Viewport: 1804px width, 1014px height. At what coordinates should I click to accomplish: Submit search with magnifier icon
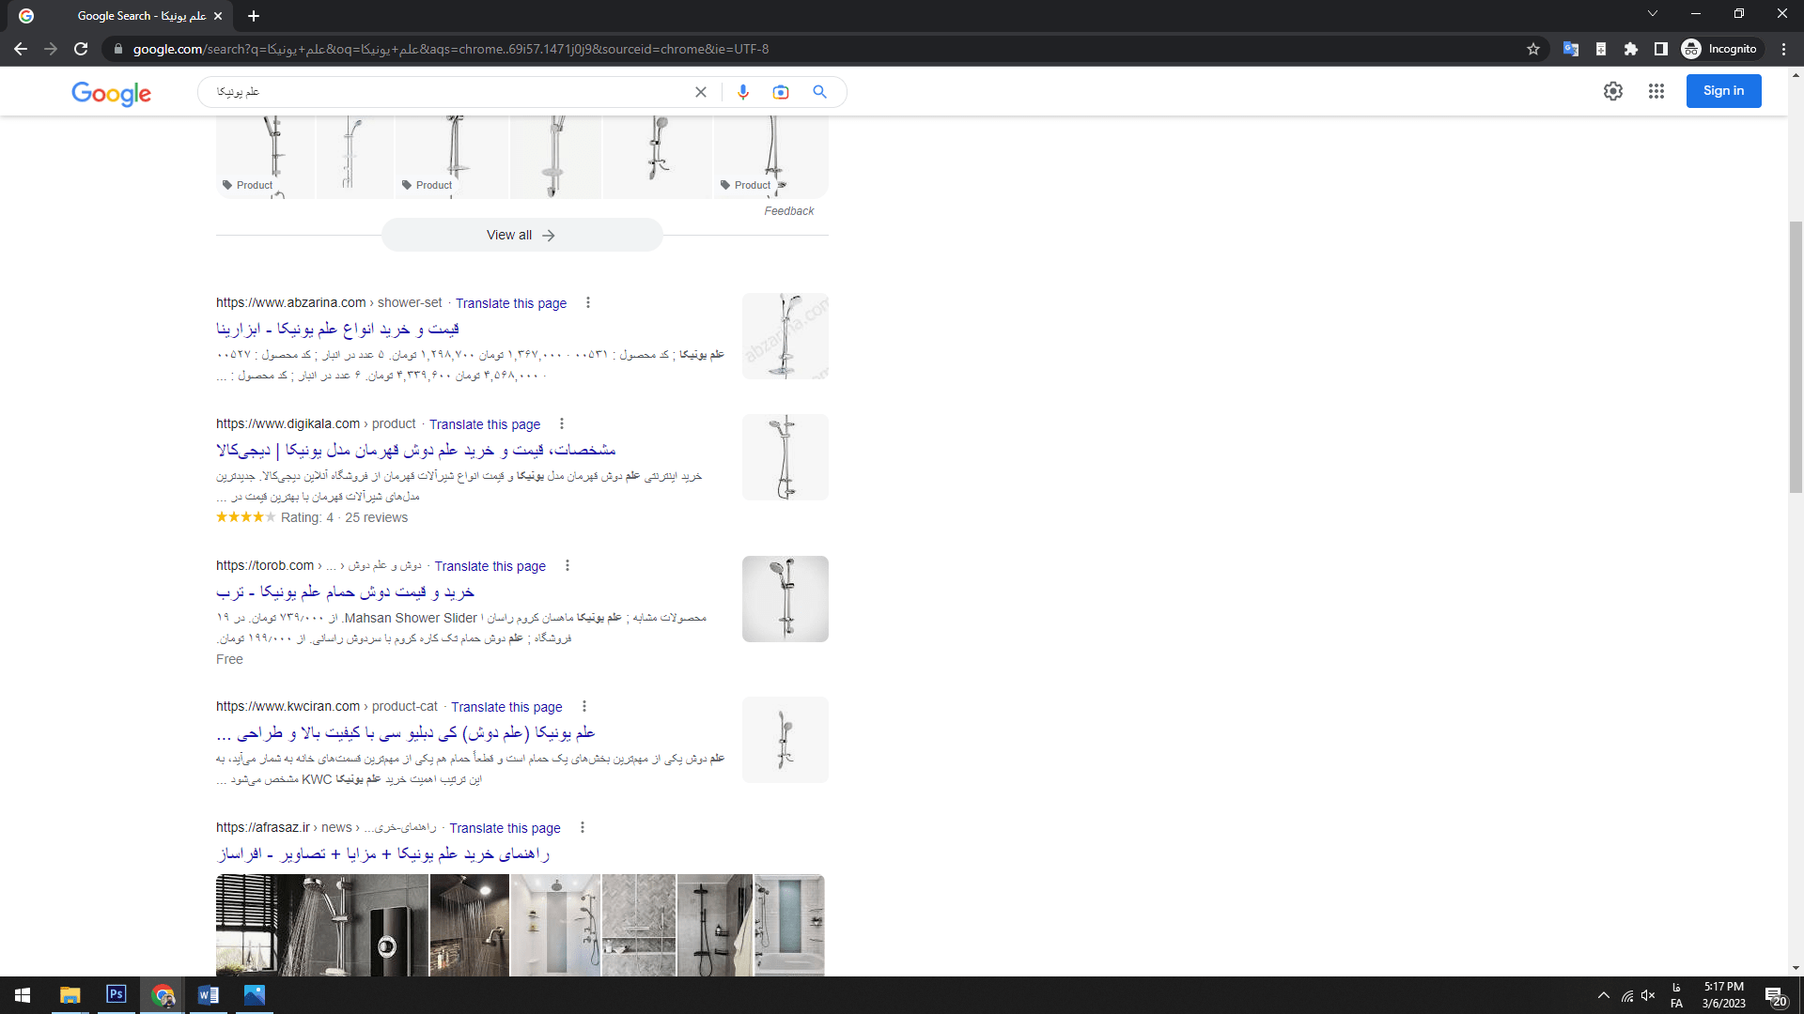point(820,92)
